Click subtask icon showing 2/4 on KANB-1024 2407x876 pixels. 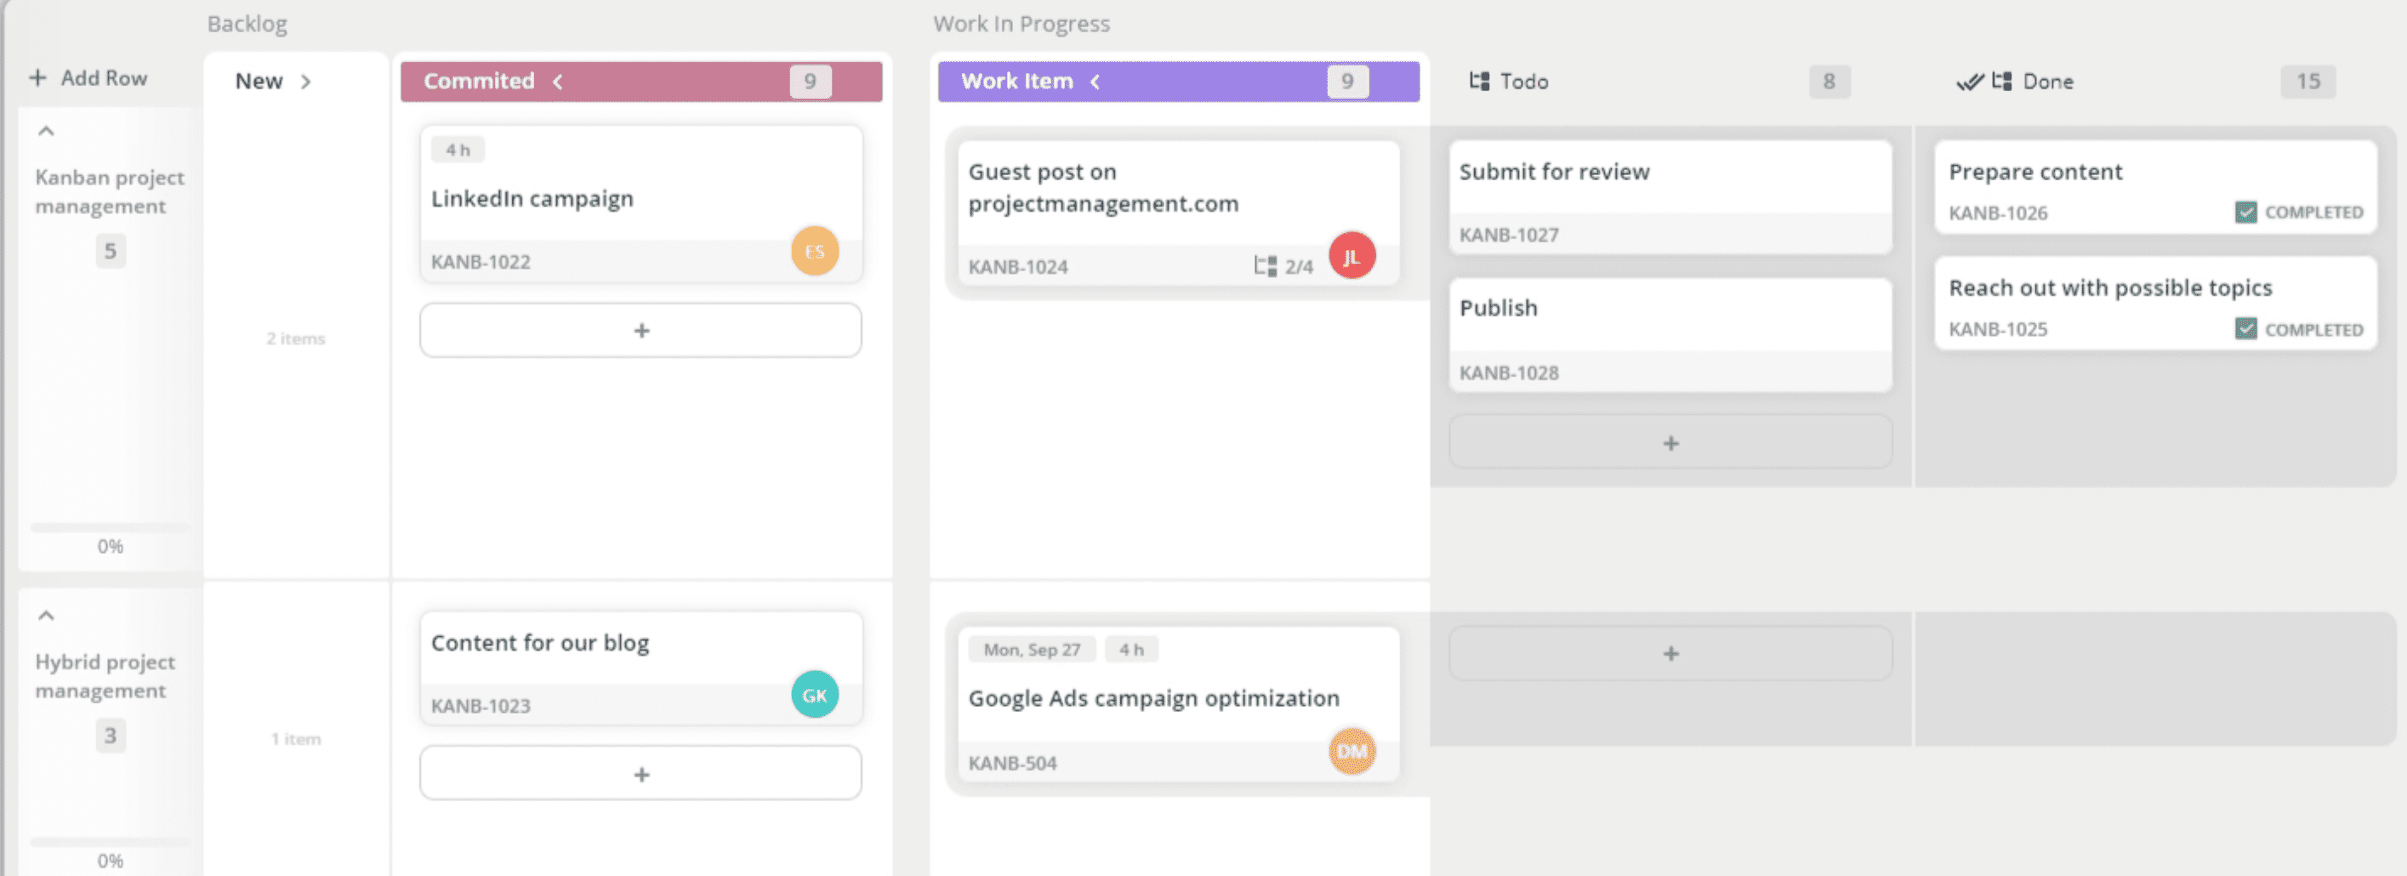click(x=1264, y=266)
